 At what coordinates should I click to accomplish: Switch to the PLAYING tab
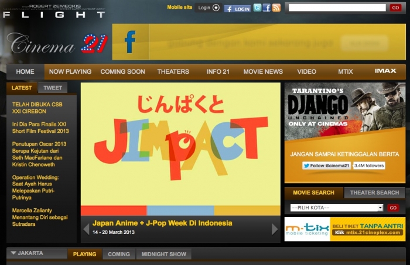[x=84, y=254]
